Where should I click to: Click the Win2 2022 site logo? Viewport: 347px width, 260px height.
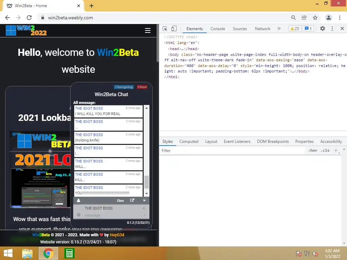click(x=26, y=30)
